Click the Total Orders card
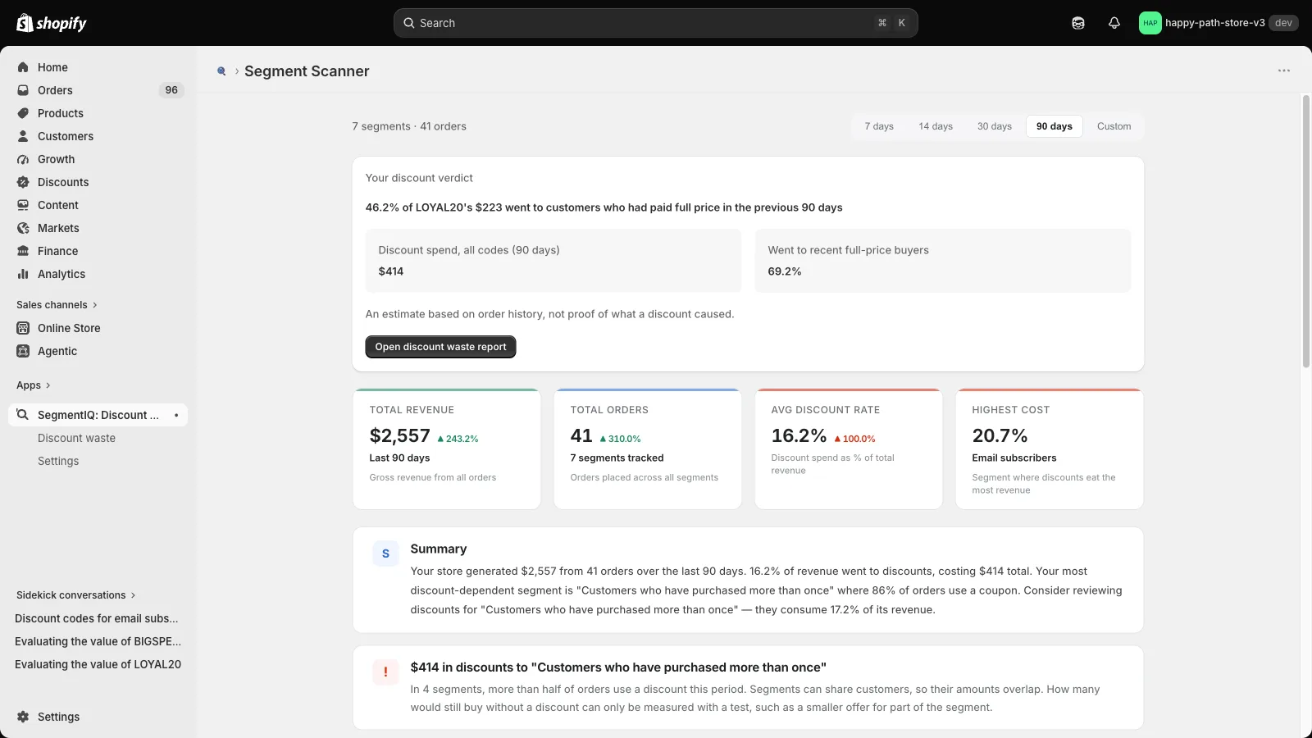 pyautogui.click(x=648, y=449)
